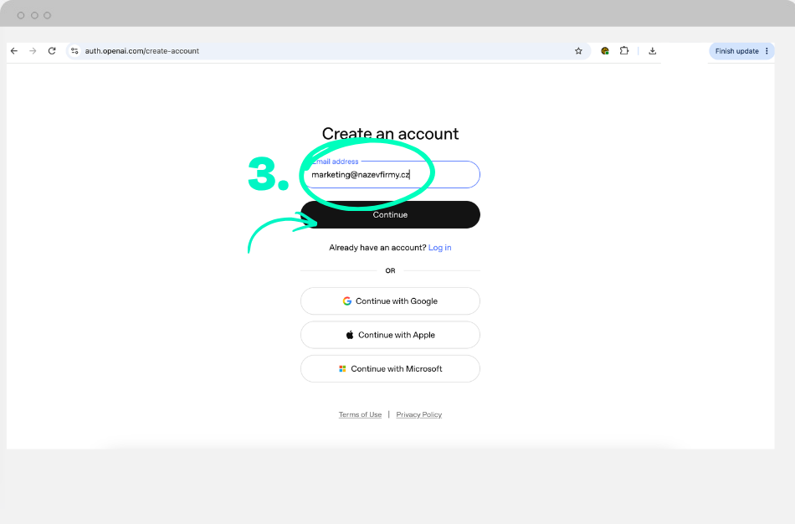Choose Continue with Microsoft

click(x=391, y=369)
